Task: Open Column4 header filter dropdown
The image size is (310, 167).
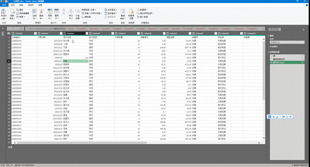Action: click(x=113, y=33)
